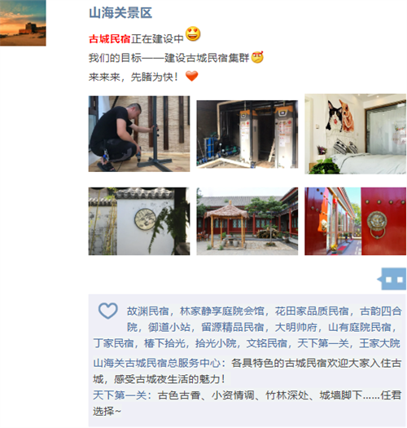Open 故渊民宿 in the likes list
407x428 pixels.
[148, 311]
